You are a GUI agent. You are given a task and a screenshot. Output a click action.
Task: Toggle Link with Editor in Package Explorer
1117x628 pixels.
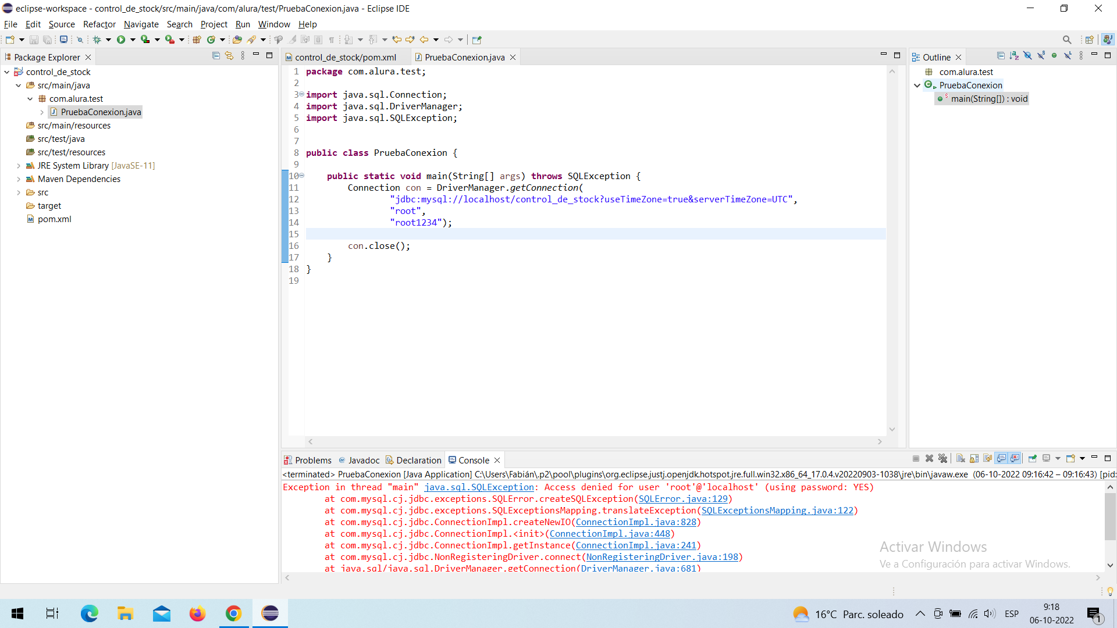click(229, 56)
